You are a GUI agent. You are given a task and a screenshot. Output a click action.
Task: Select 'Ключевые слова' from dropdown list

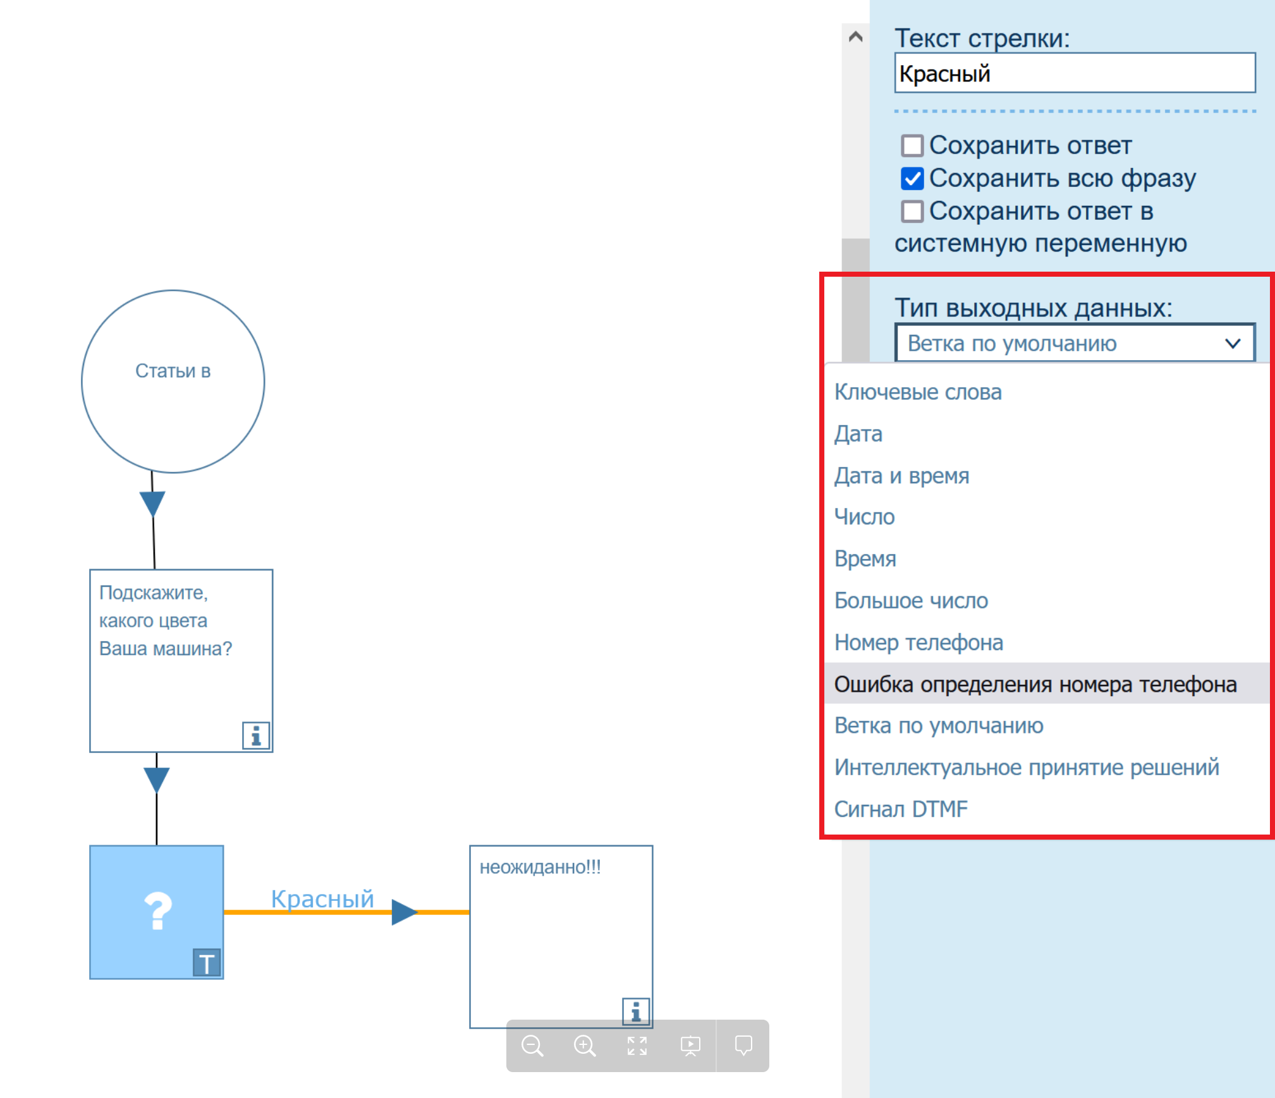917,392
